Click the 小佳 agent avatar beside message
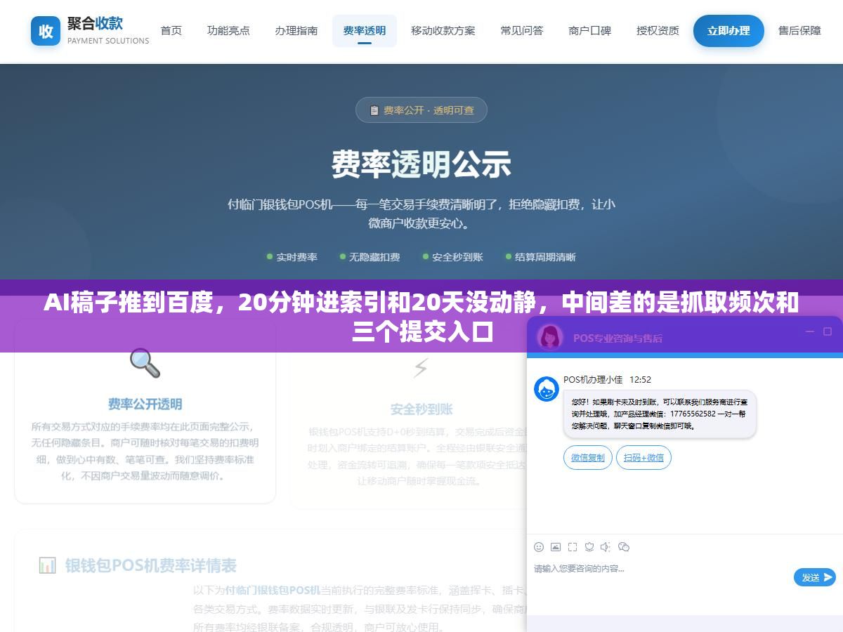843x632 pixels. 547,389
